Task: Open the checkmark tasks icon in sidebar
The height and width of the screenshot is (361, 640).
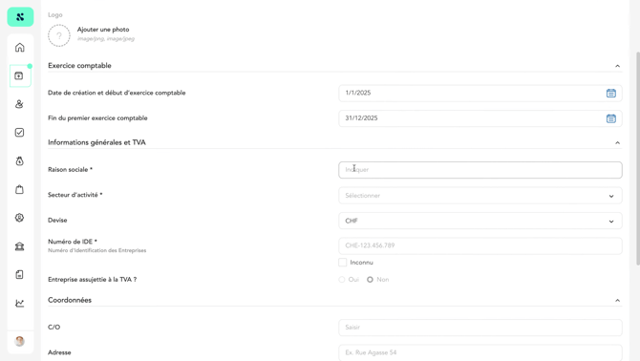Action: [20, 133]
